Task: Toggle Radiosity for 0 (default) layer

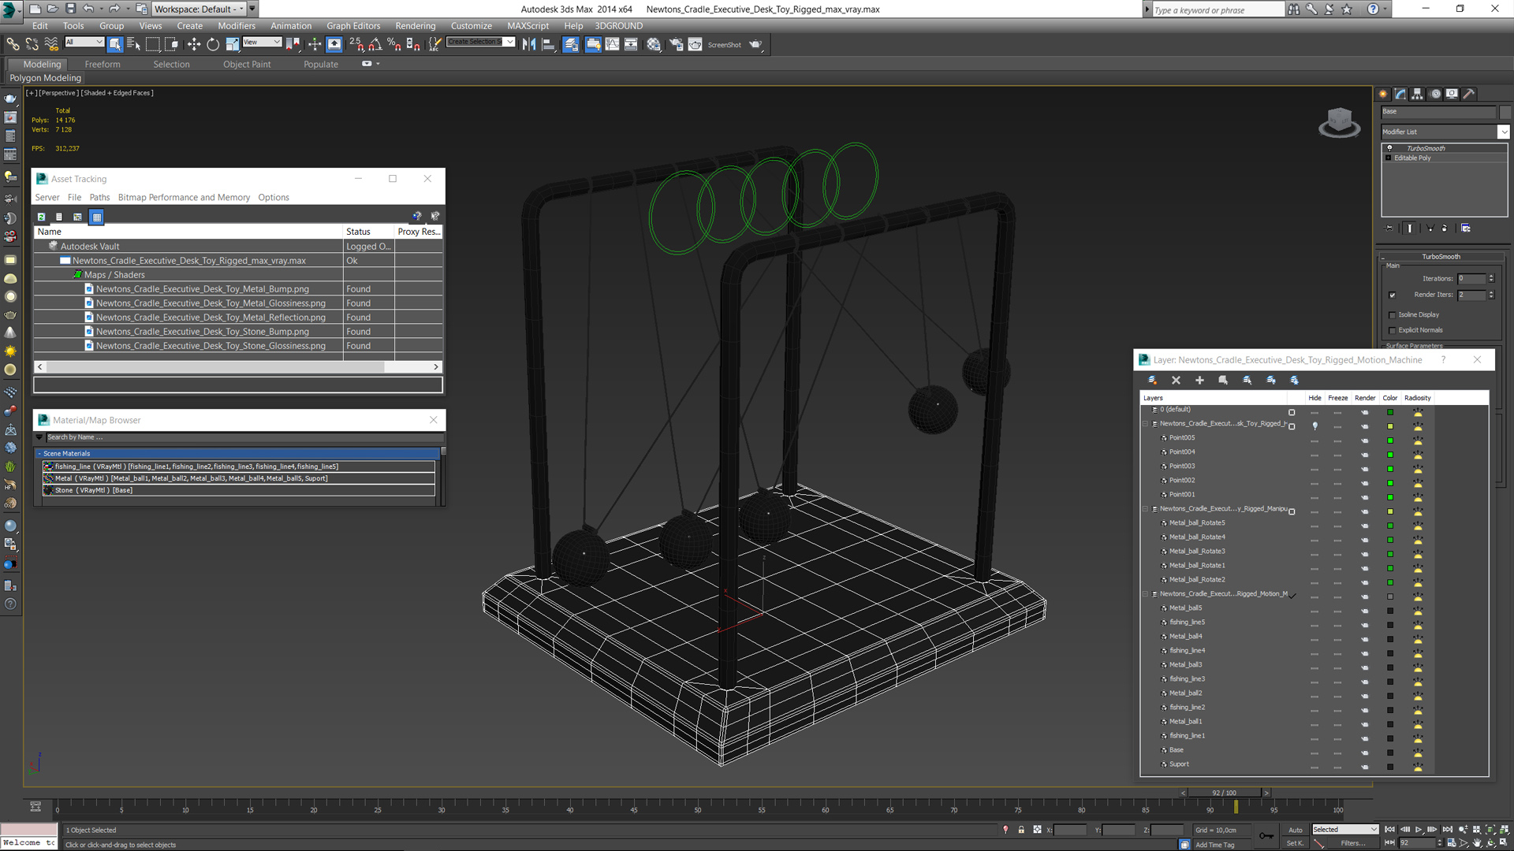Action: point(1417,411)
